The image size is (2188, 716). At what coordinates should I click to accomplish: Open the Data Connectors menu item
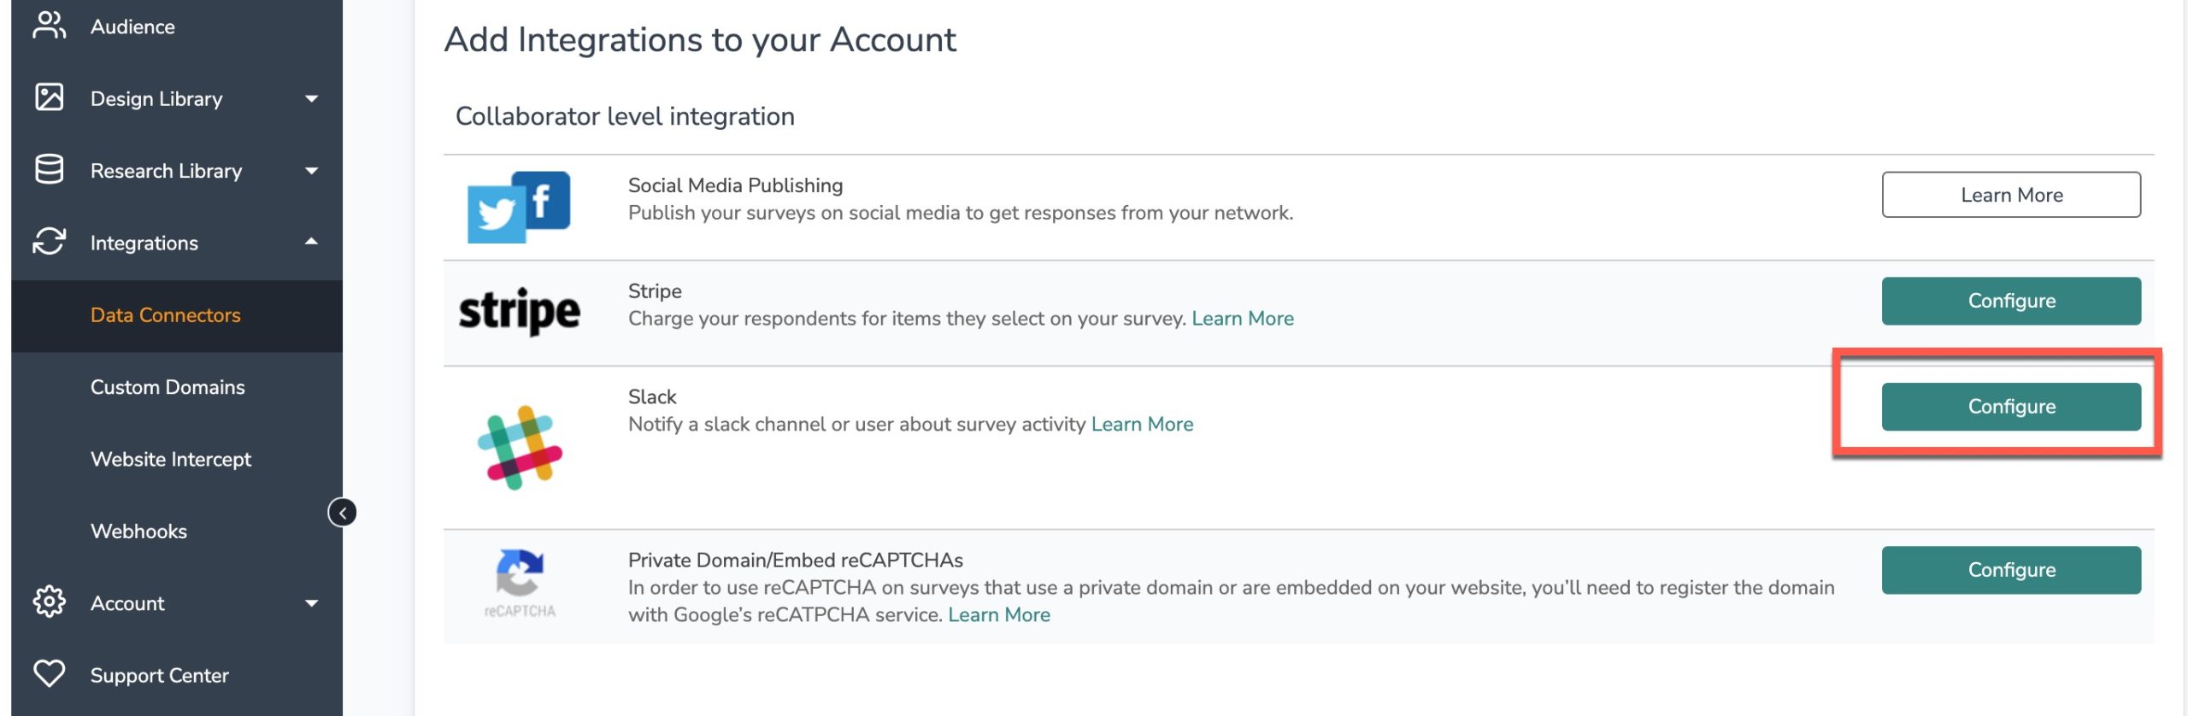coord(166,315)
